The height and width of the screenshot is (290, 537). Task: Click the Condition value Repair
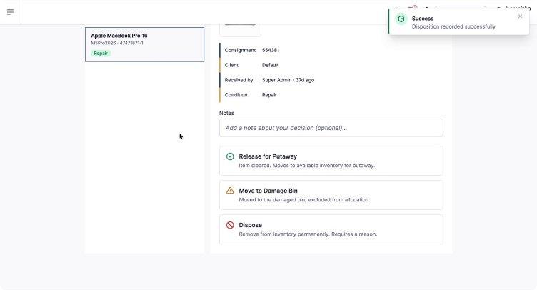pos(269,95)
